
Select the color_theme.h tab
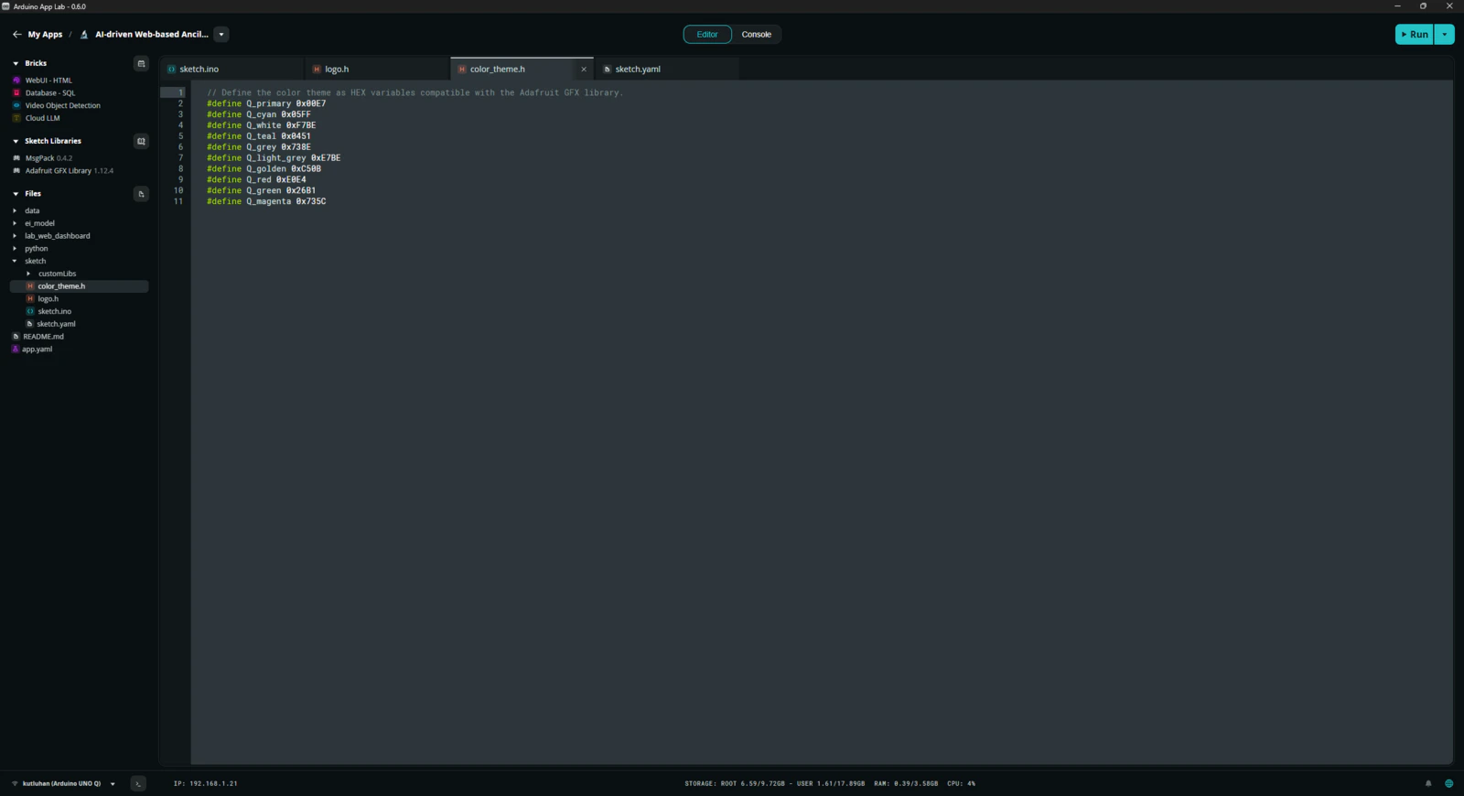coord(522,70)
